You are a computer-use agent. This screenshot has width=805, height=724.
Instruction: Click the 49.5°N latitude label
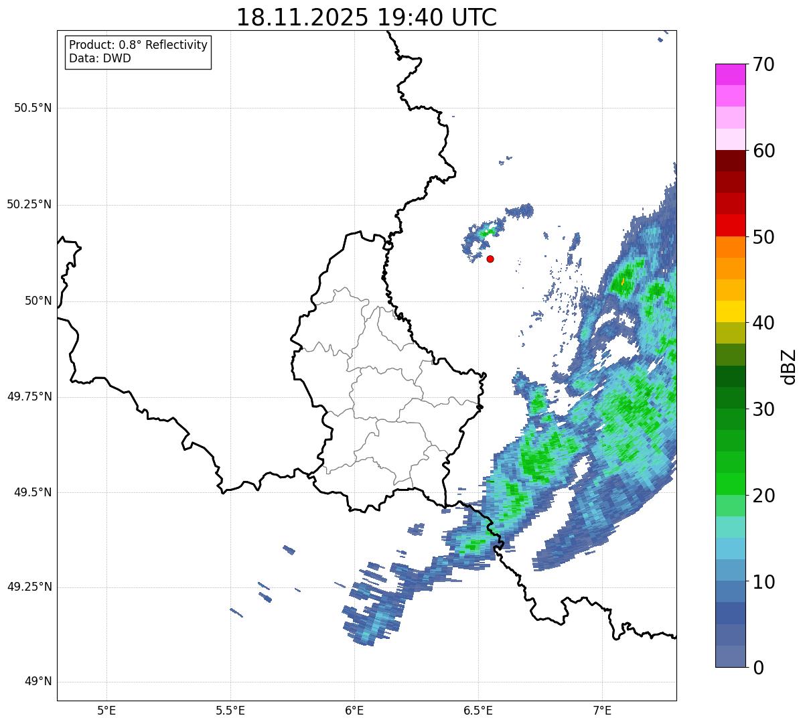click(x=33, y=492)
